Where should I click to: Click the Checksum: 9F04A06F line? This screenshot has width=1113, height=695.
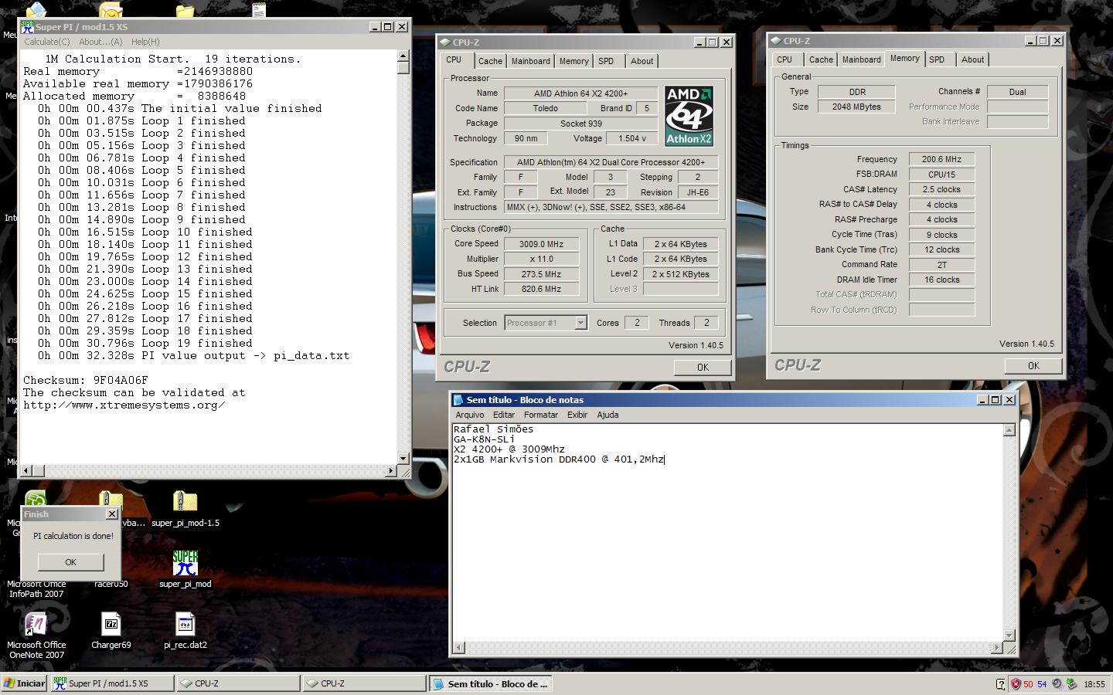[x=85, y=380]
